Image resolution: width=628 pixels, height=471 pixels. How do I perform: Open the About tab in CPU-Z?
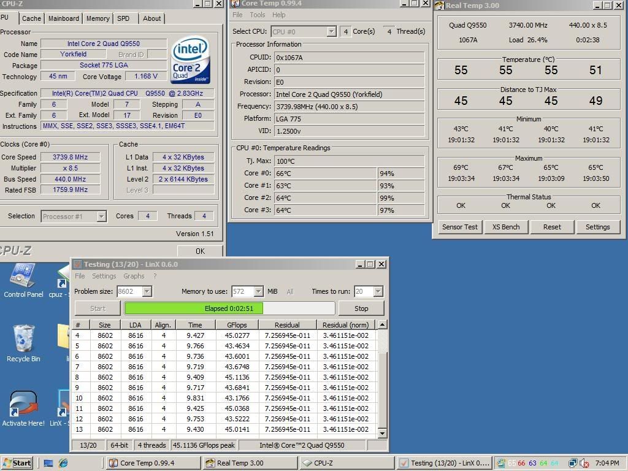(152, 18)
